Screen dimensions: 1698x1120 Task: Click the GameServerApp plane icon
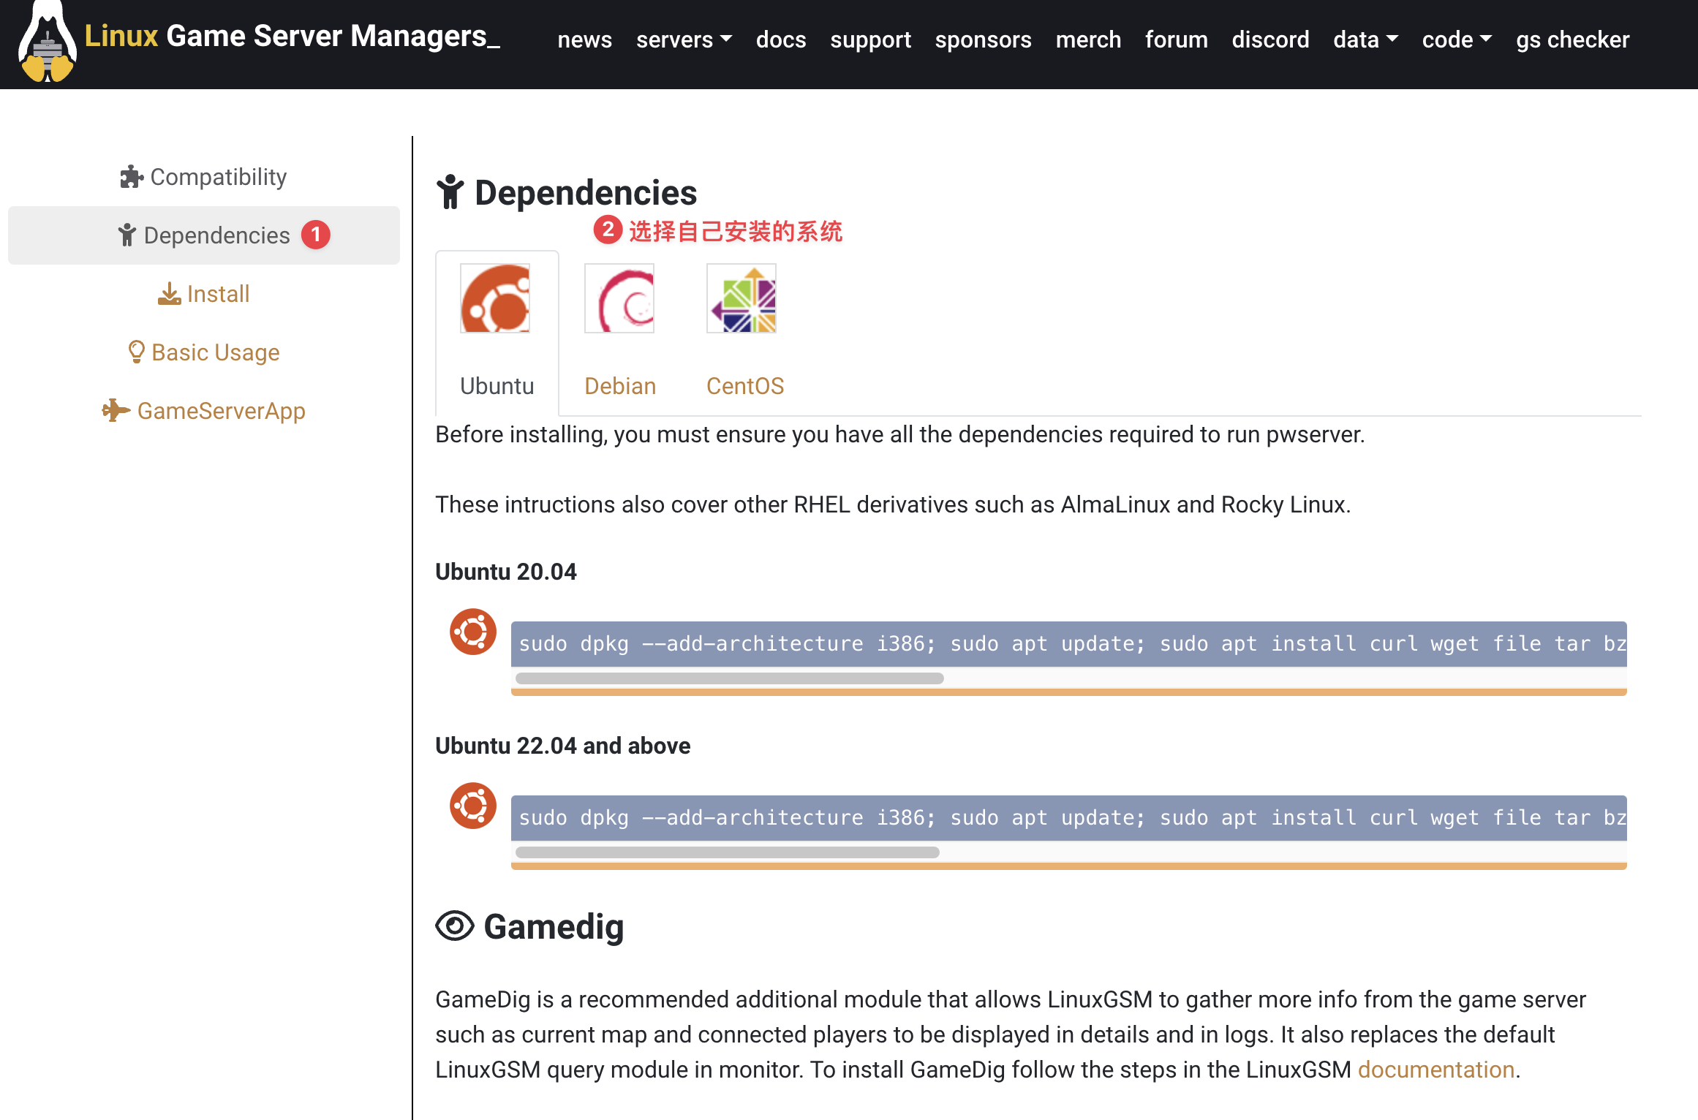(116, 410)
